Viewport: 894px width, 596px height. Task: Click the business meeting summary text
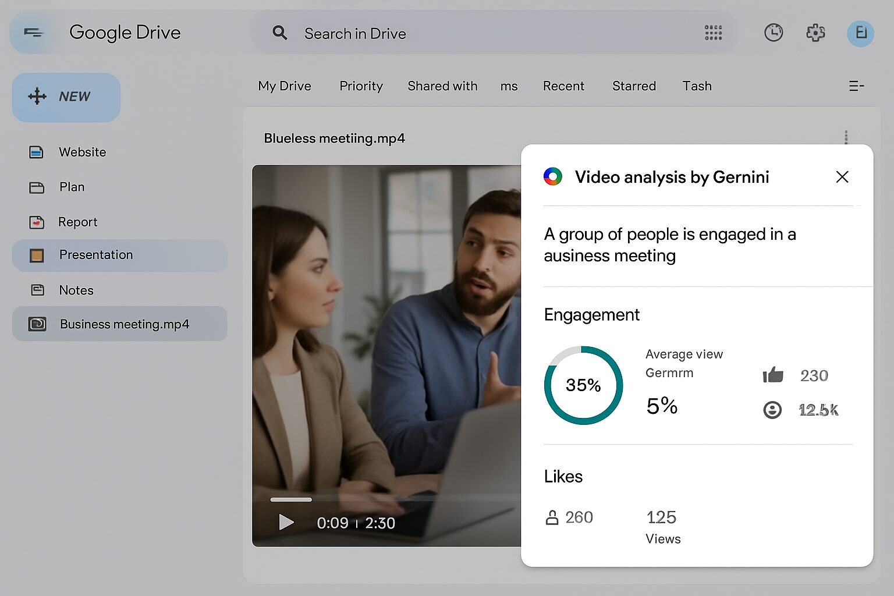(669, 245)
